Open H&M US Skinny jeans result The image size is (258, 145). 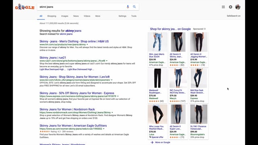tap(74, 41)
